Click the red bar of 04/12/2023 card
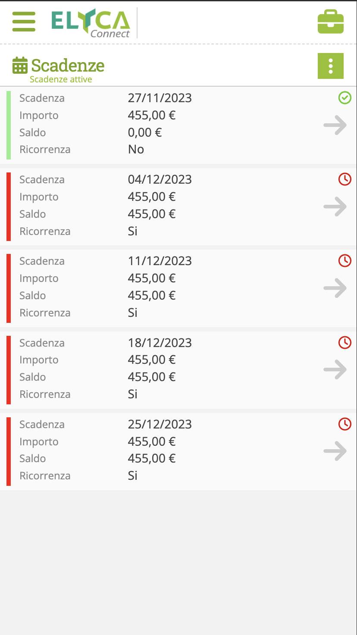 [9, 206]
